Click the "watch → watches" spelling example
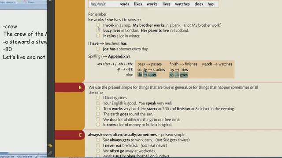This screenshot has height=158, width=282. pos(217,64)
